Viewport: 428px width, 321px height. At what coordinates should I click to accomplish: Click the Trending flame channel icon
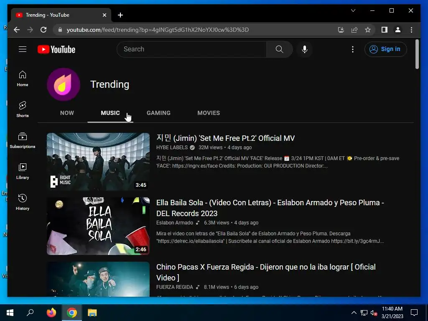pos(64,84)
